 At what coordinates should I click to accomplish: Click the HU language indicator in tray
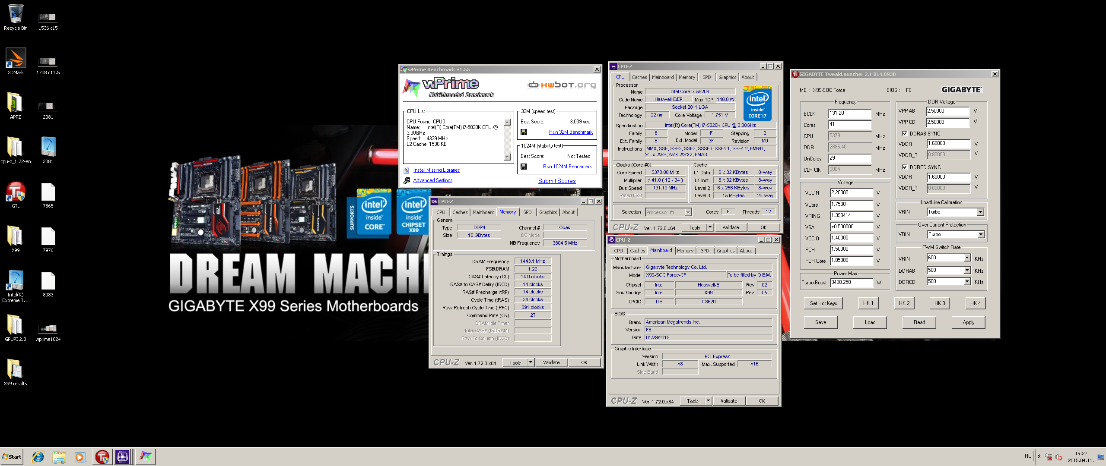pyautogui.click(x=1028, y=457)
